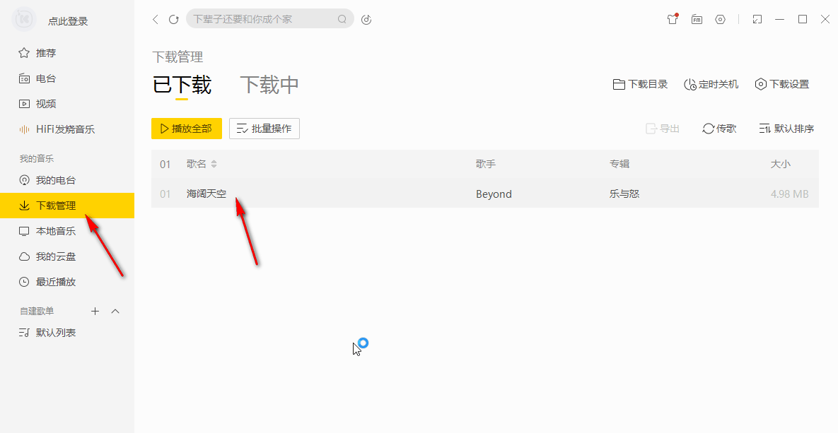Open the skin shirt icon
Image resolution: width=838 pixels, height=433 pixels.
673,20
